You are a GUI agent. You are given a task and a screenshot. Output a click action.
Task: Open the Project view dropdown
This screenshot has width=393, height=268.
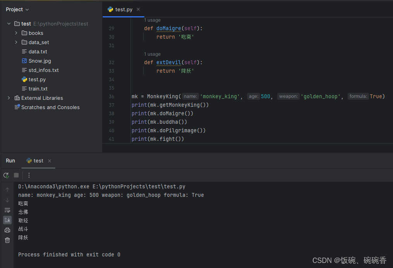17,9
